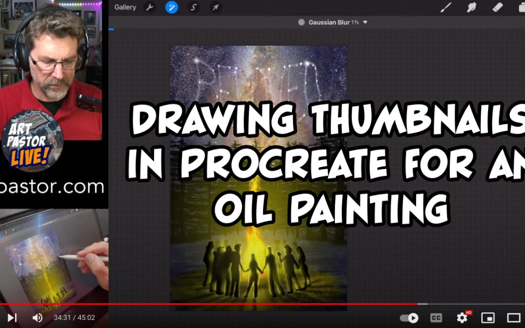Choose the Transform arrow tool
525x328 pixels.
tap(215, 7)
